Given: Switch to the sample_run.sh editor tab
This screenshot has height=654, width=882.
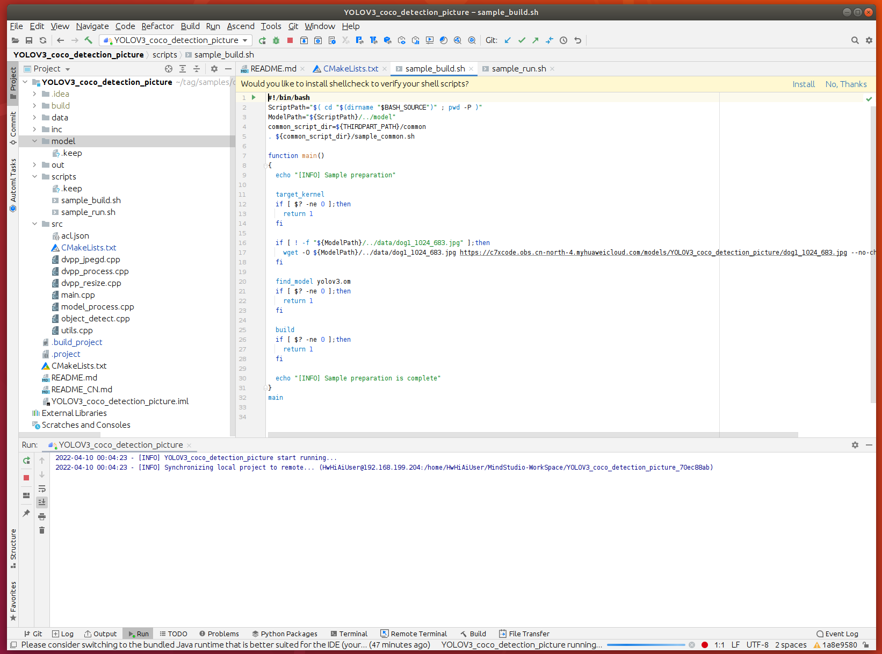Looking at the screenshot, I should tap(518, 69).
